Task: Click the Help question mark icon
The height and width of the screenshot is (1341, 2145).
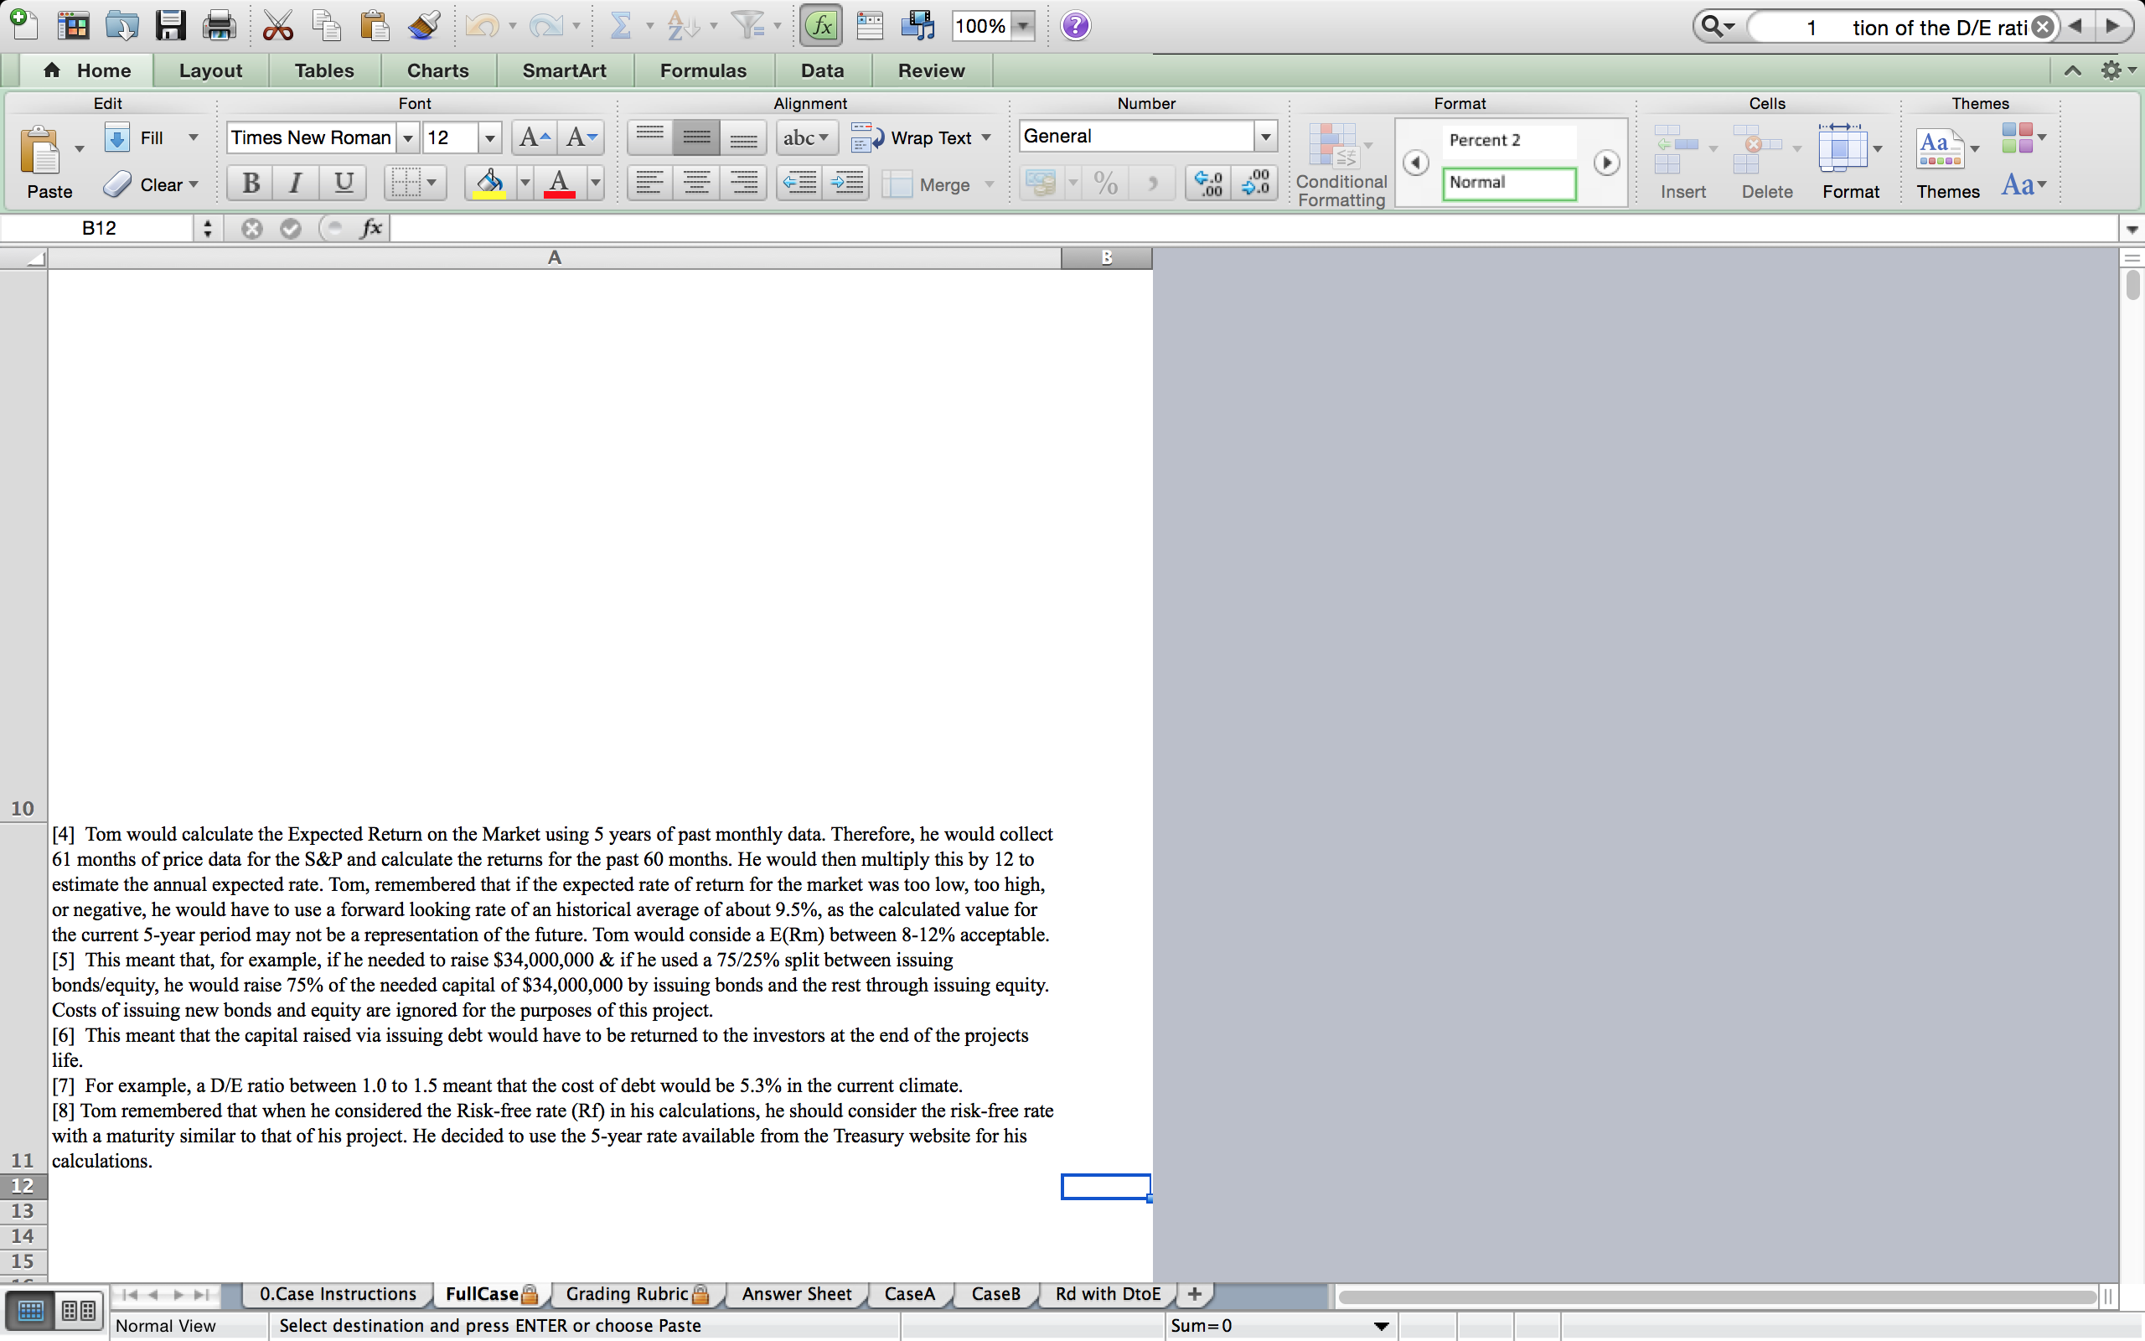Action: click(1075, 26)
